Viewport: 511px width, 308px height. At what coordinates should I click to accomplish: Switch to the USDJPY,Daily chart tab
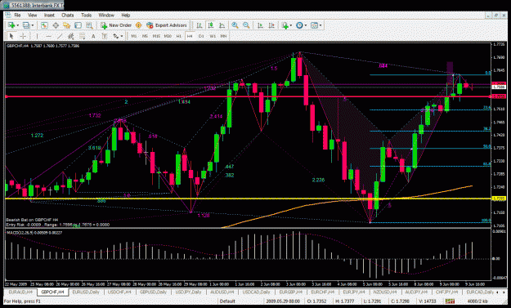(x=188, y=292)
